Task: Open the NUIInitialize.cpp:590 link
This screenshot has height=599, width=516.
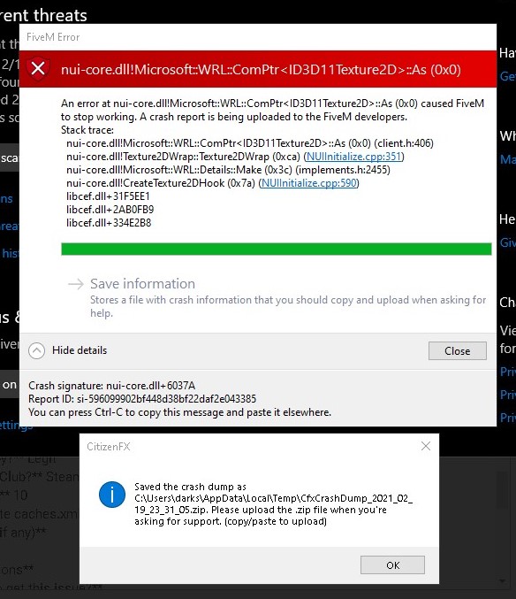Action: click(x=309, y=183)
